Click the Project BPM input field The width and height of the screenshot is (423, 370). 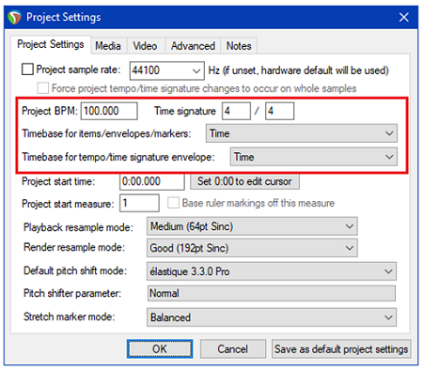109,111
